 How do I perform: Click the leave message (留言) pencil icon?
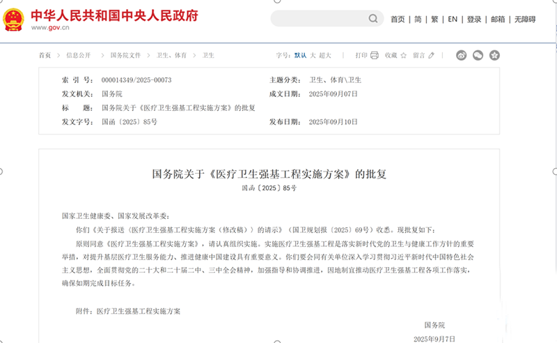[x=432, y=55]
